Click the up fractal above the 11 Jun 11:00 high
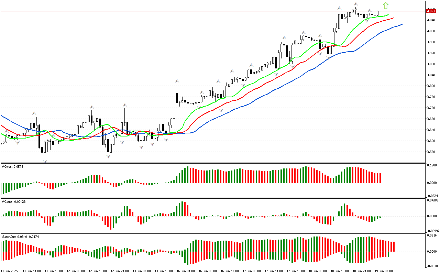 pyautogui.click(x=34, y=113)
